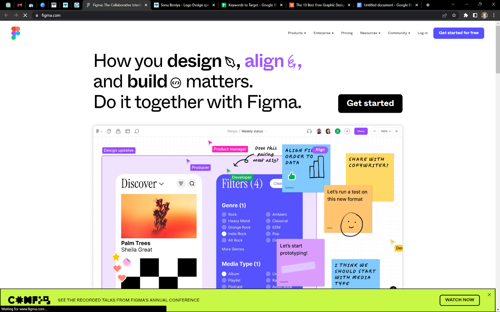Click the More Genres link
The width and height of the screenshot is (500, 312).
(233, 249)
